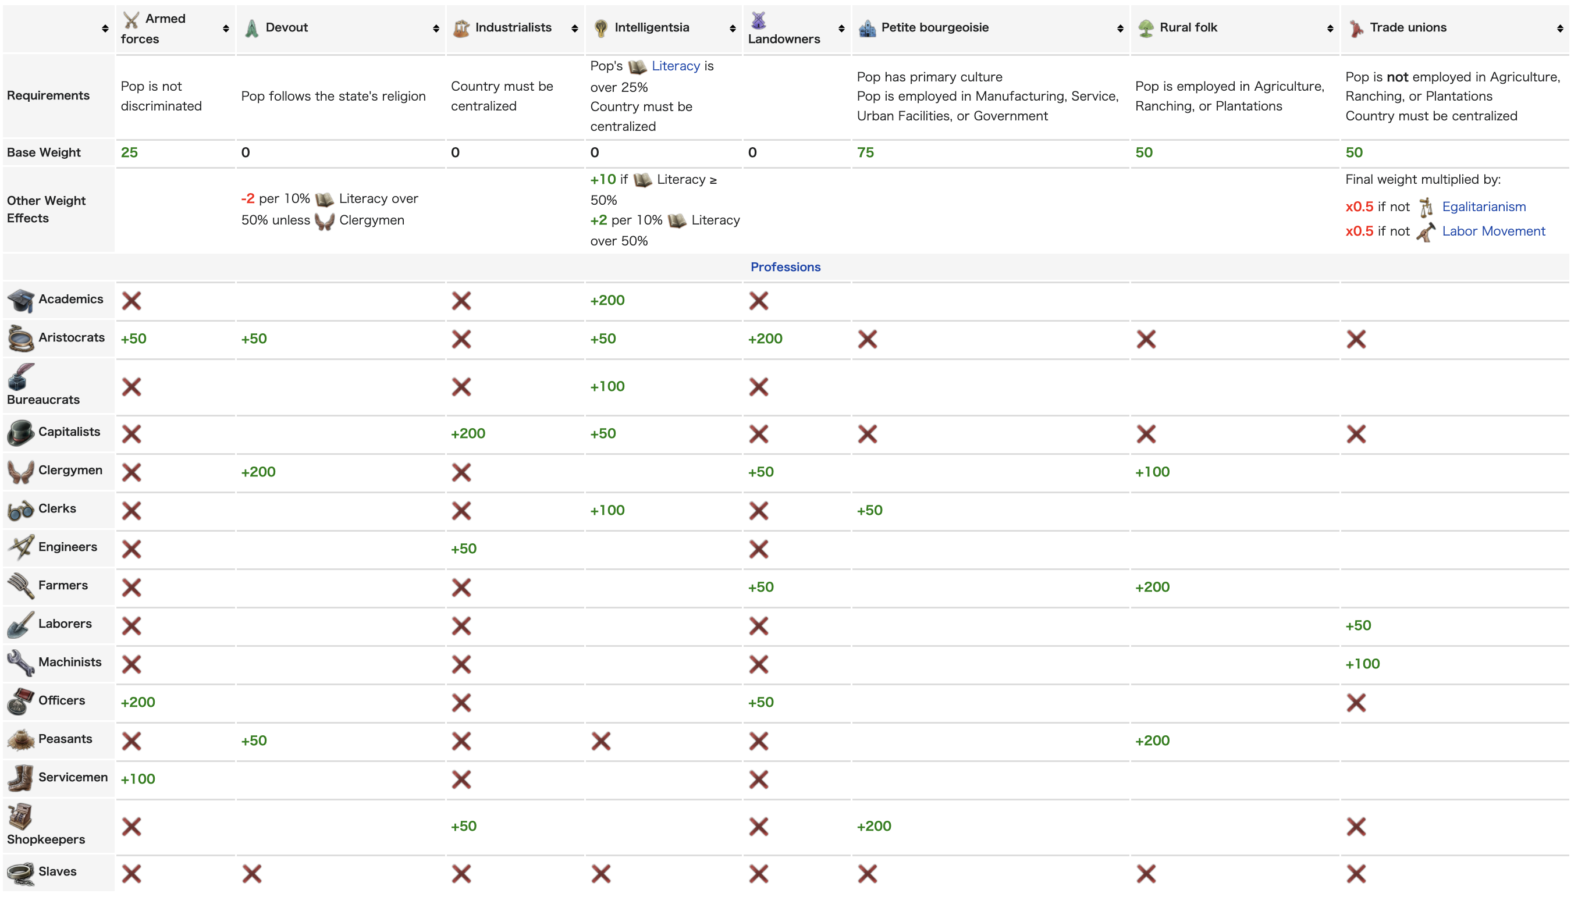Sort by Intelligentsia column arrows
Viewport: 1578px width, 897px height.
tap(732, 29)
